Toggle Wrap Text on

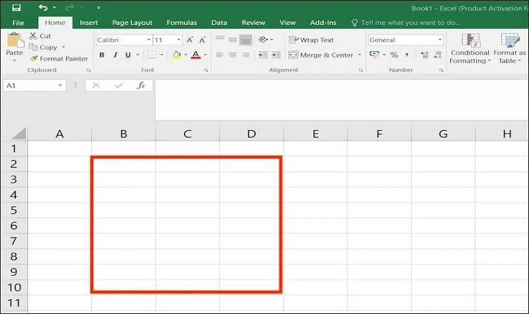point(311,40)
